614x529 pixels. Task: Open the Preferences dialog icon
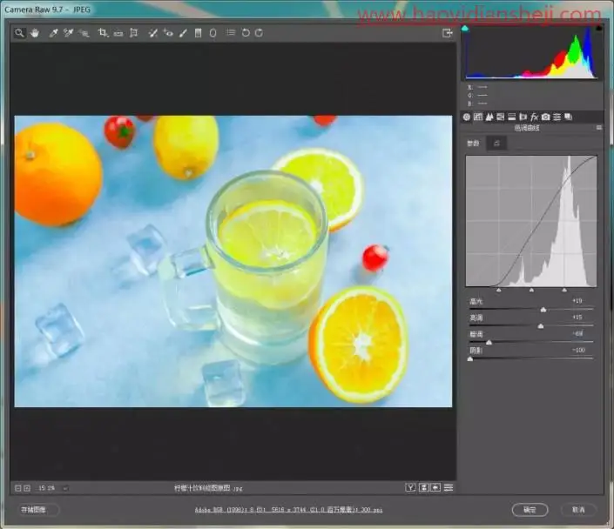pos(231,32)
